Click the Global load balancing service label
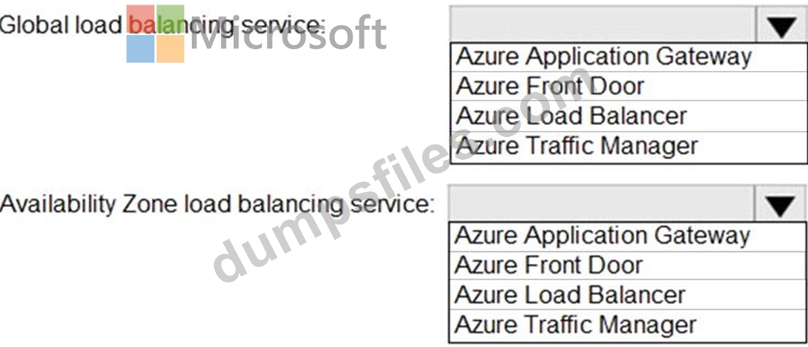Image resolution: width=808 pixels, height=347 pixels. coord(163,26)
